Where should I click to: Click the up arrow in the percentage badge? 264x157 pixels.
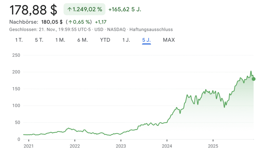coord(69,10)
